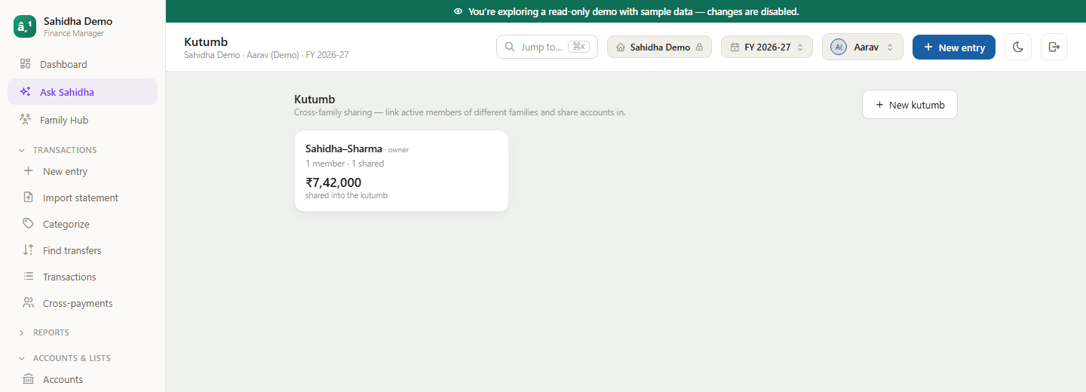Select New entry in the sidebar

[x=83, y=171]
